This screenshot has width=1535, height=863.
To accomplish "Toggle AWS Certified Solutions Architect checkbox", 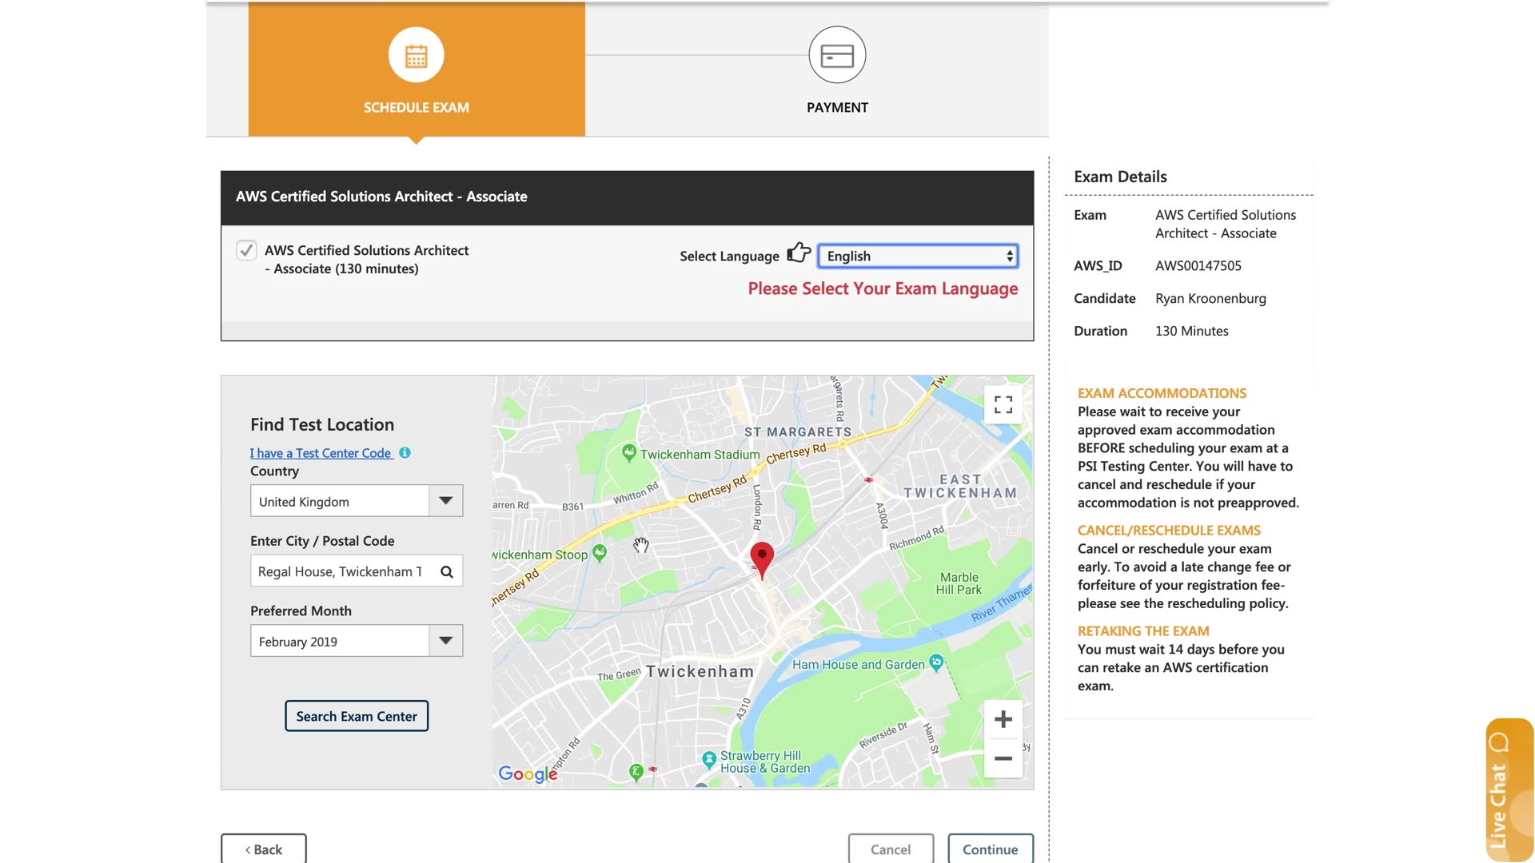I will click(246, 250).
